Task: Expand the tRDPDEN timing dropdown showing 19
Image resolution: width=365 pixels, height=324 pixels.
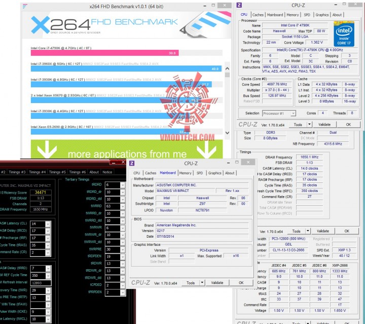Action: [123, 256]
